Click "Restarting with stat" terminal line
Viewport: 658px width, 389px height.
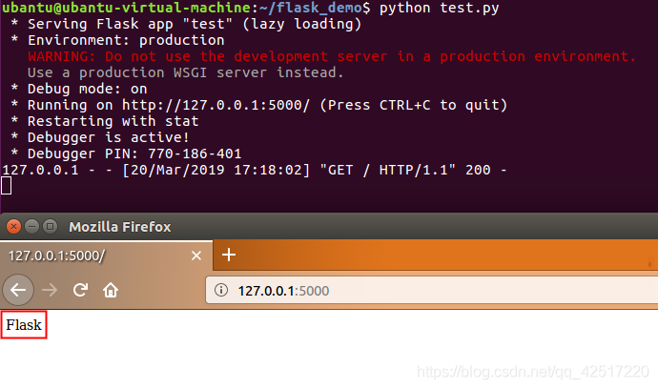[x=113, y=121]
